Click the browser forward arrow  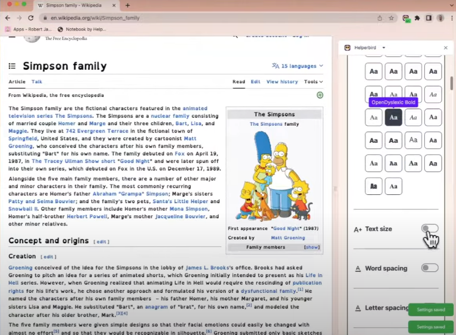(x=19, y=18)
